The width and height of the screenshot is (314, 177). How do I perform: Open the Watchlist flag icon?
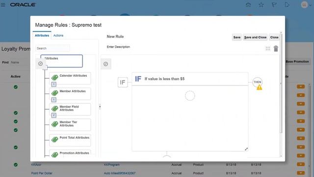pos(274,4)
